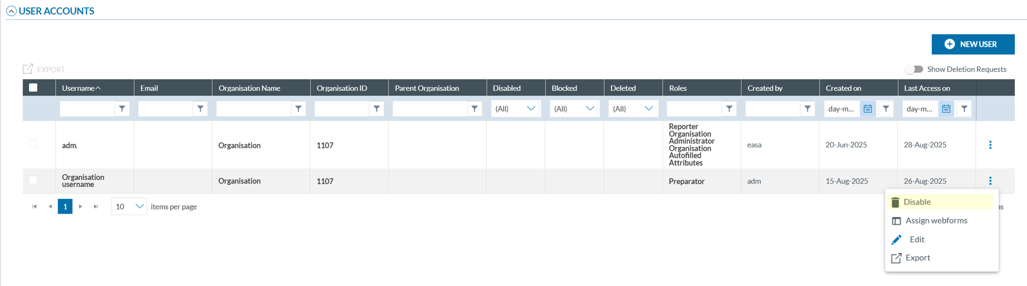
Task: Click the Created by filter icon
Action: 807,109
